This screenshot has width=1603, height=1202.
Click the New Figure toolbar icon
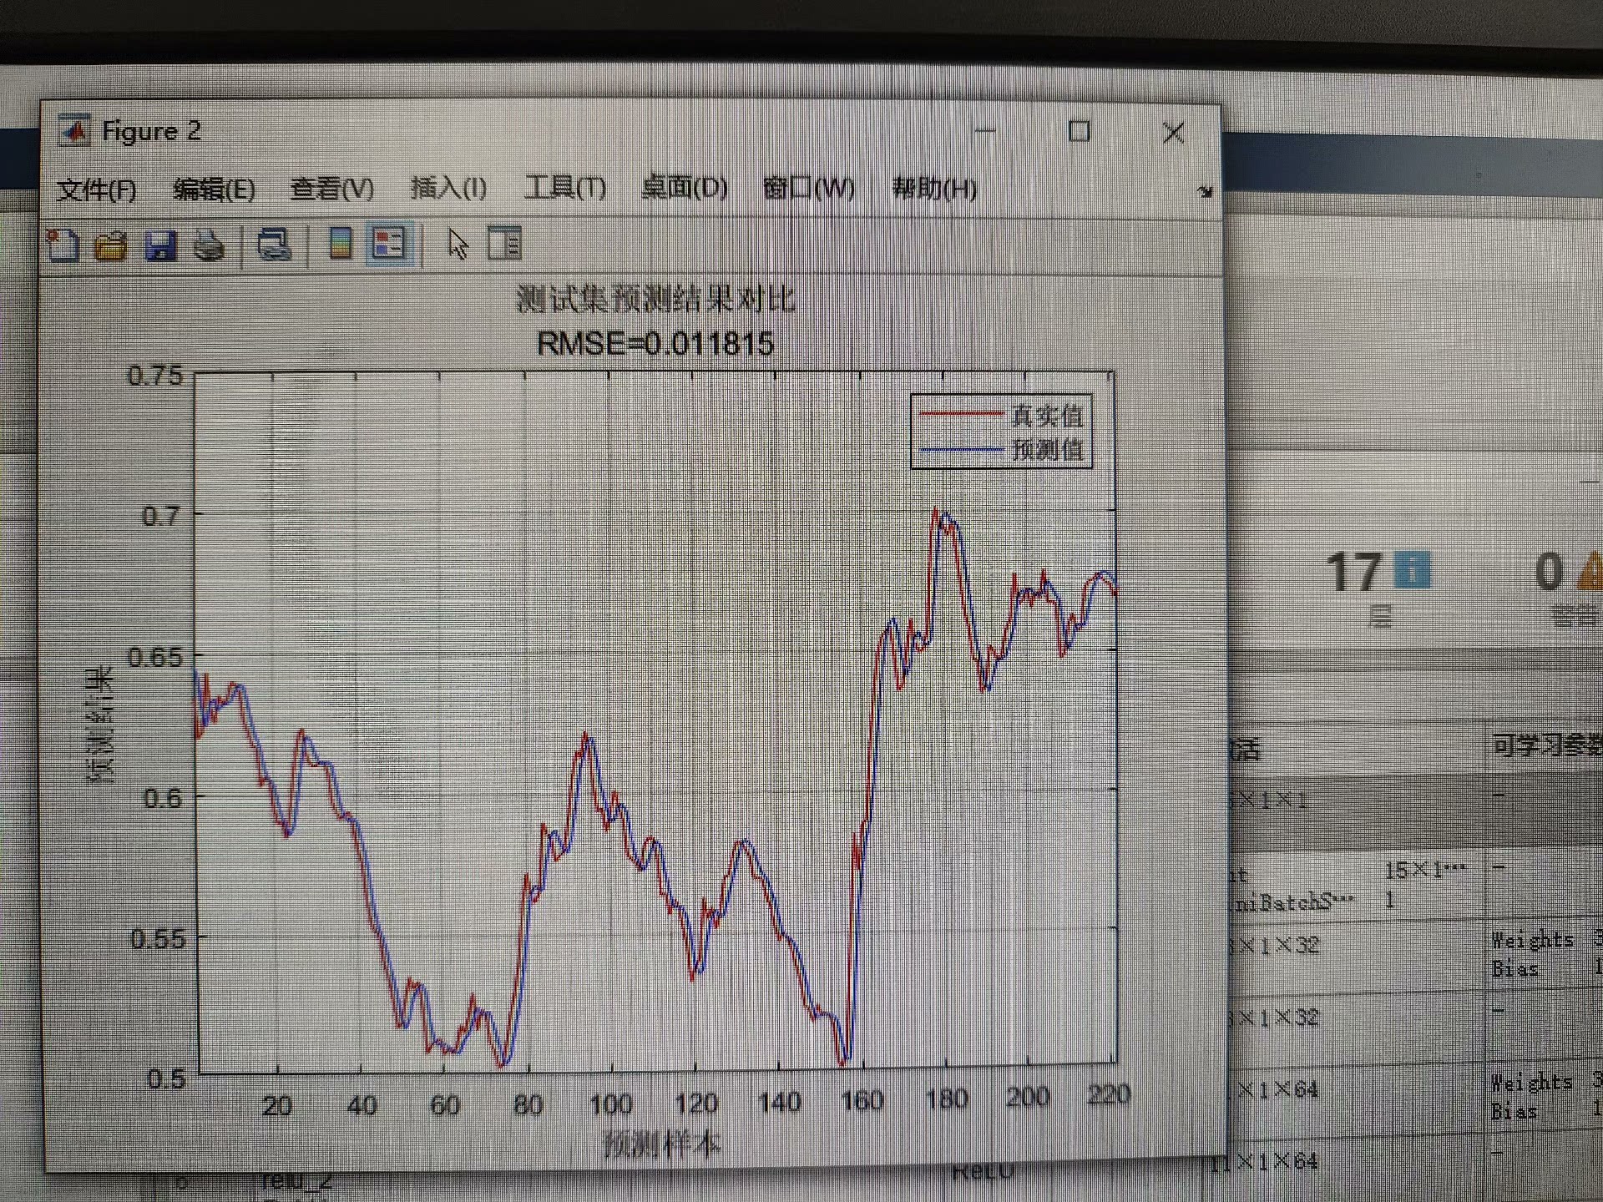[63, 245]
